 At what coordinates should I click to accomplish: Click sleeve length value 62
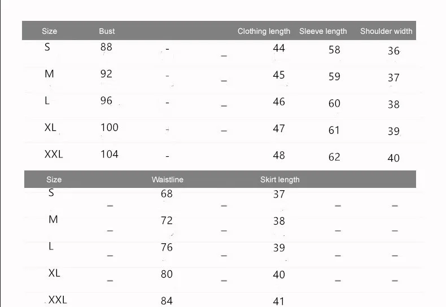[x=334, y=157]
